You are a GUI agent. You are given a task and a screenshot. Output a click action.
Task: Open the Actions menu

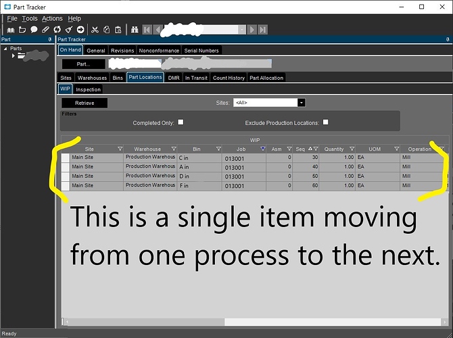point(52,18)
